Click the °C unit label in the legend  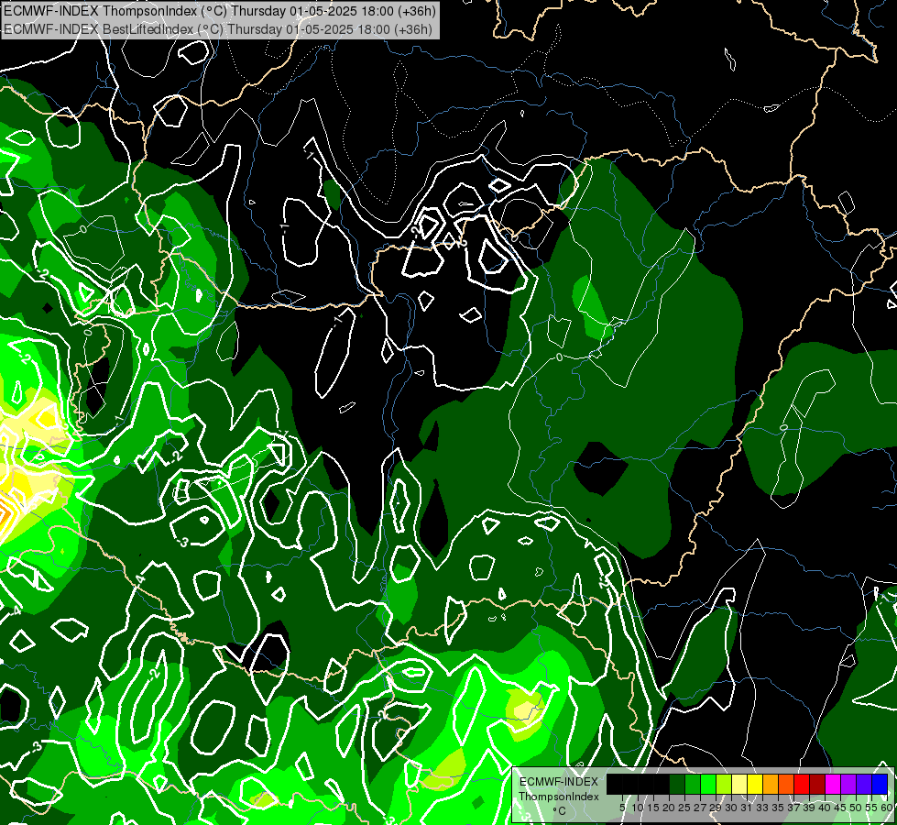(x=560, y=811)
